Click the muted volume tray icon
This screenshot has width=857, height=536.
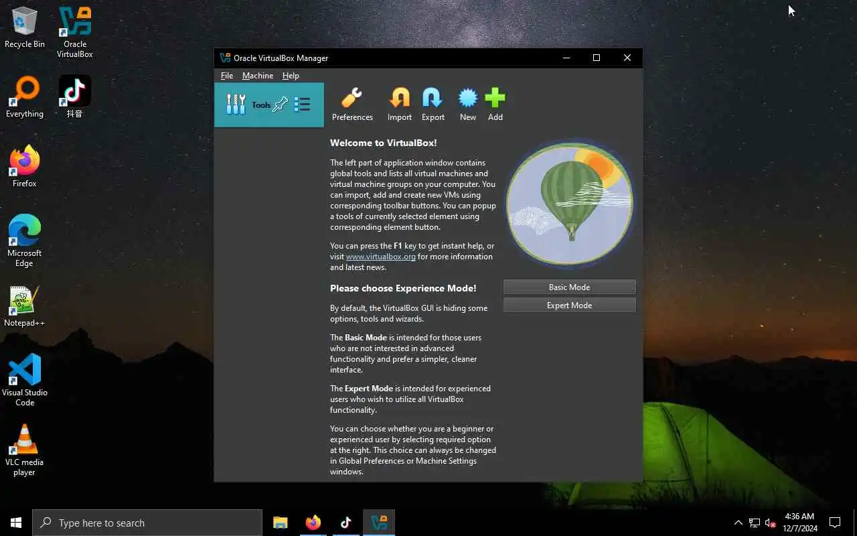(771, 523)
